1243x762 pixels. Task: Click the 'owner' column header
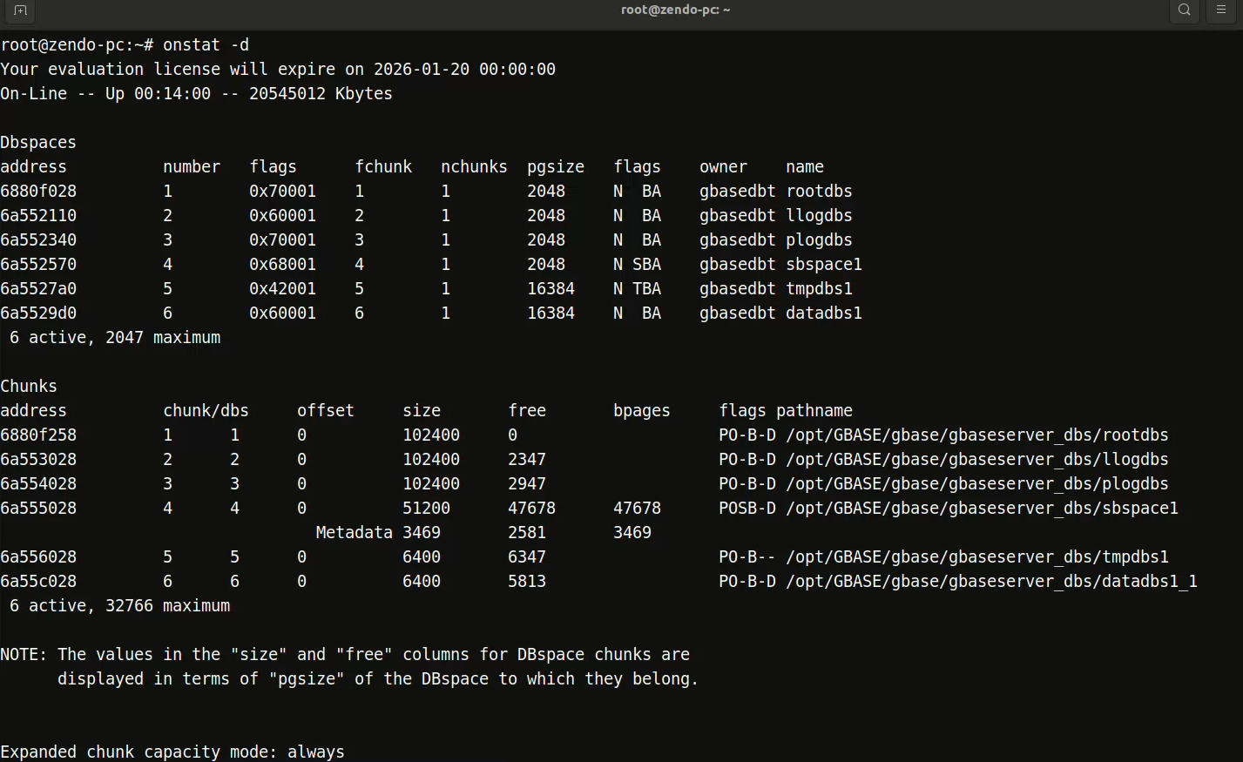723,167
